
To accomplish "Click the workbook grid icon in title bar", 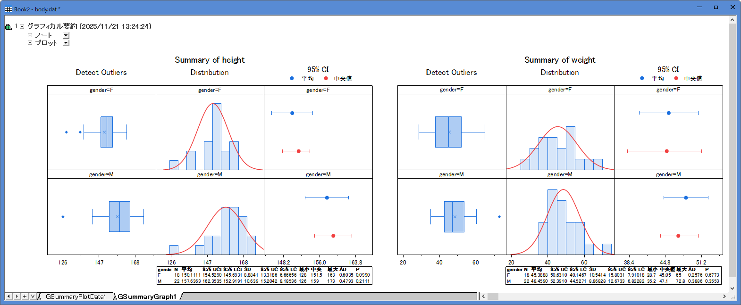I will pyautogui.click(x=8, y=9).
